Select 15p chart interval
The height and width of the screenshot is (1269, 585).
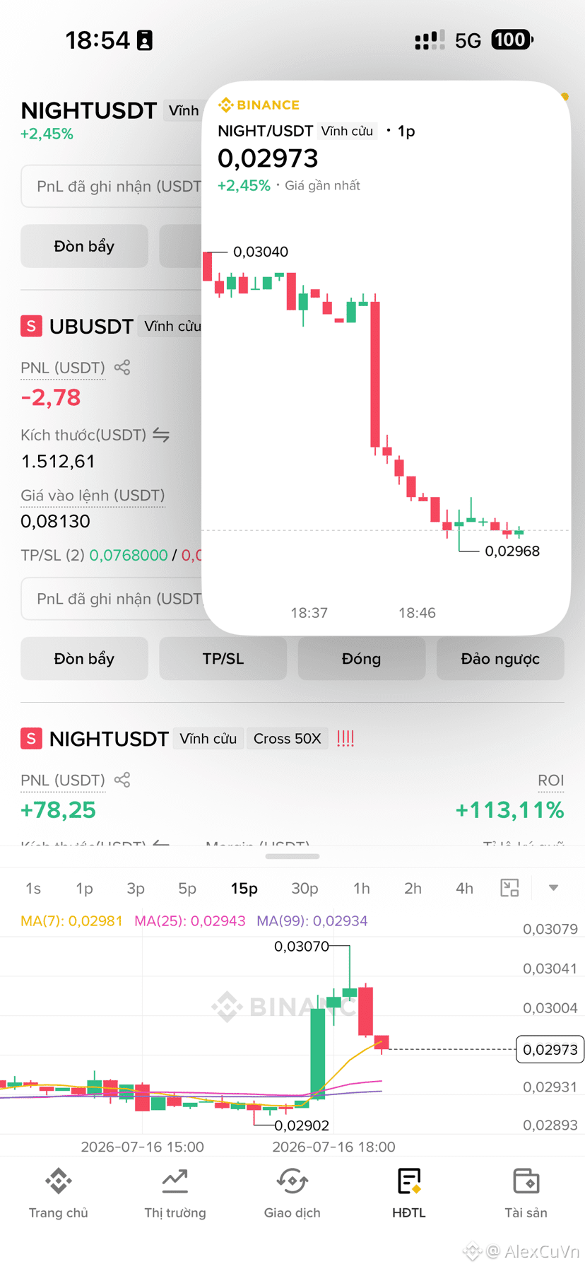point(244,888)
